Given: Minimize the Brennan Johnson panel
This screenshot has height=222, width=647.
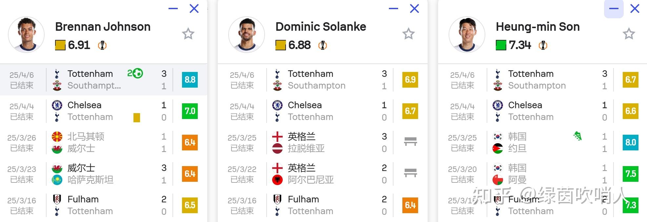Looking at the screenshot, I should (173, 9).
